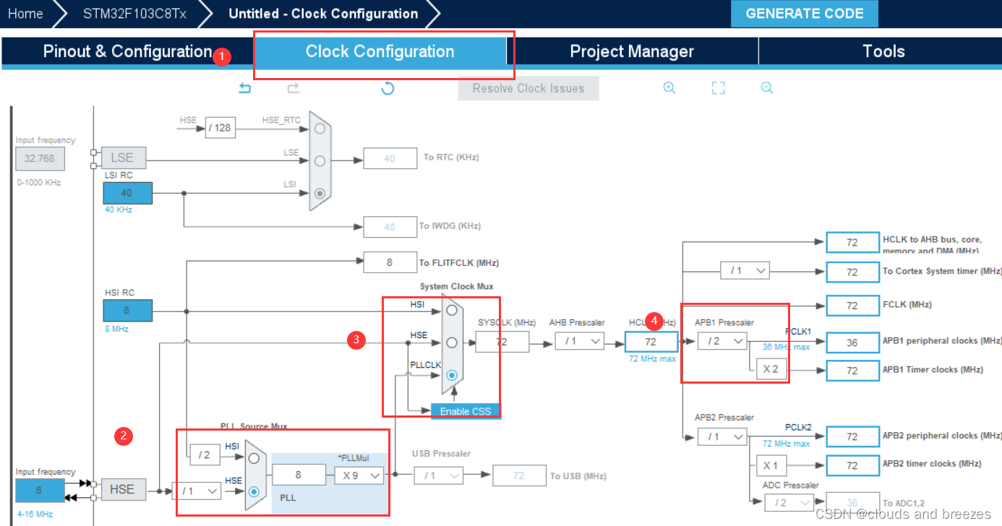
Task: Click the Enable CSS button
Action: [466, 411]
